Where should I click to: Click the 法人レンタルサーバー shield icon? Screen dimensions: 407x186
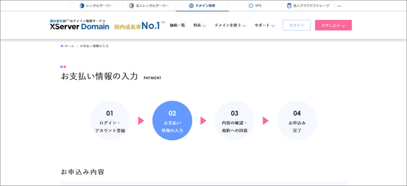click(132, 6)
